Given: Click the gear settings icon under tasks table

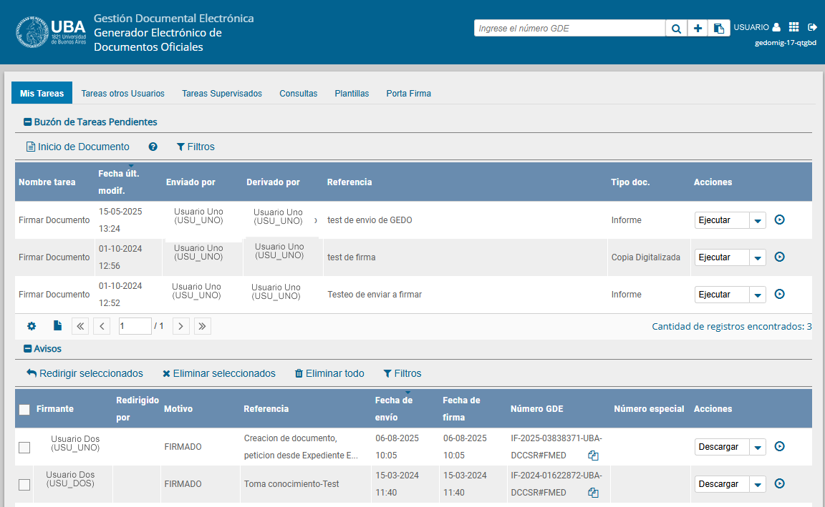Looking at the screenshot, I should tap(32, 326).
